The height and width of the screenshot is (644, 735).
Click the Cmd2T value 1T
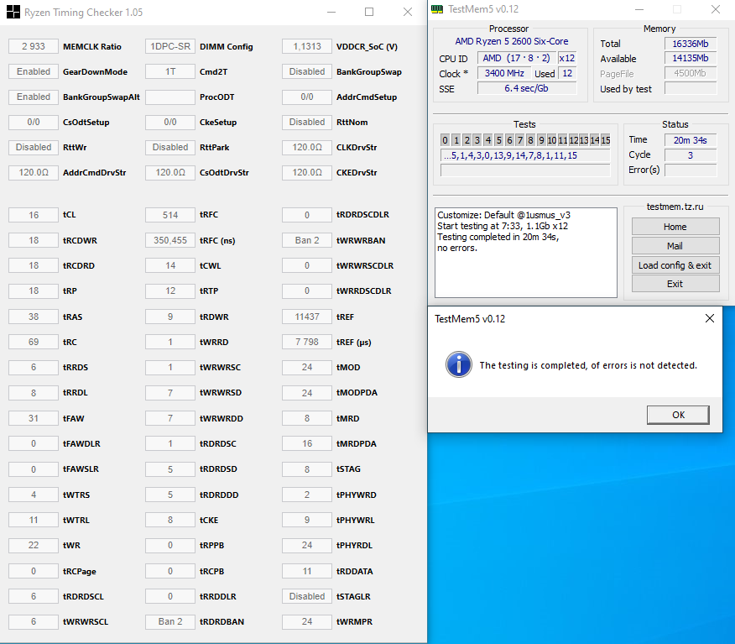(x=170, y=71)
